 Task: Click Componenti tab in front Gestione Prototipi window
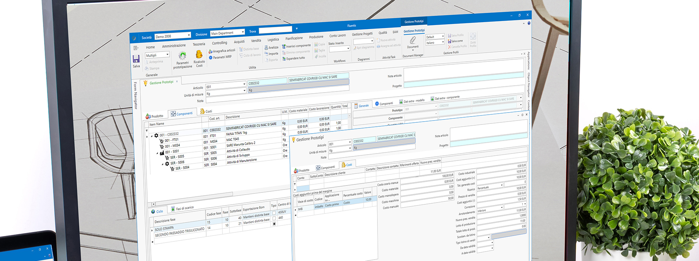click(325, 167)
